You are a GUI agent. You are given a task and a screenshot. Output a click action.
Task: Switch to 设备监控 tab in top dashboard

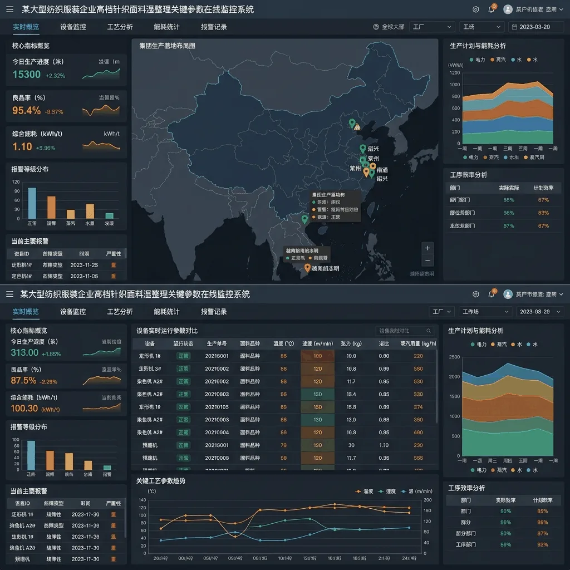[x=73, y=27]
